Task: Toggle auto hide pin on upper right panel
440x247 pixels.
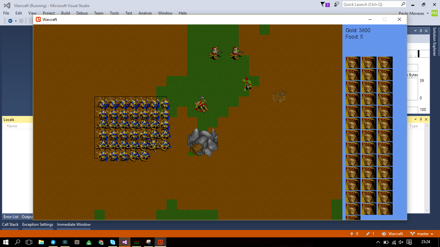Action: pos(421,31)
